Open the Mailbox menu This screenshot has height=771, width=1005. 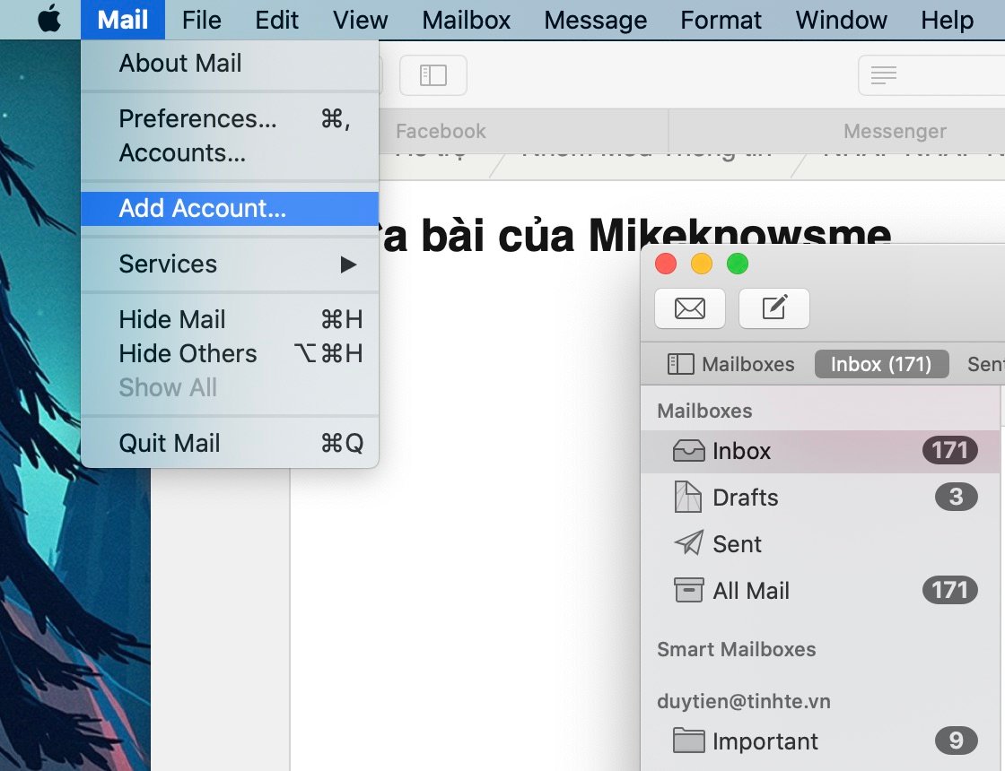(x=466, y=20)
